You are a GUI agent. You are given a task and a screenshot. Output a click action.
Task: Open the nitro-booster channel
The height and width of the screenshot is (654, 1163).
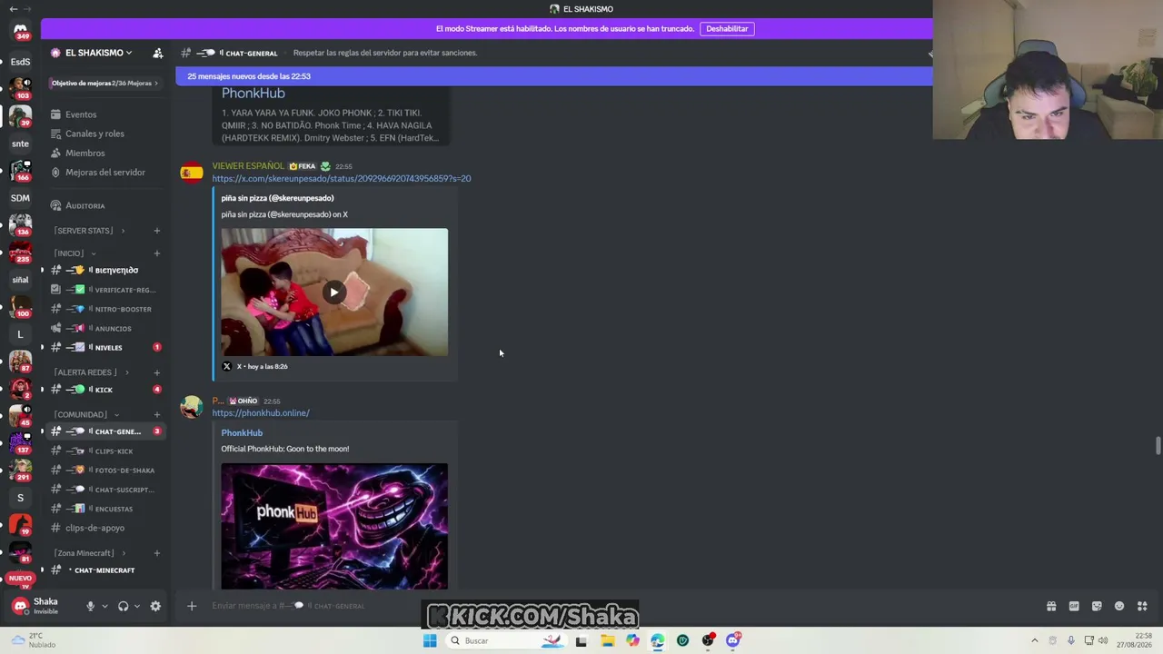(x=106, y=309)
